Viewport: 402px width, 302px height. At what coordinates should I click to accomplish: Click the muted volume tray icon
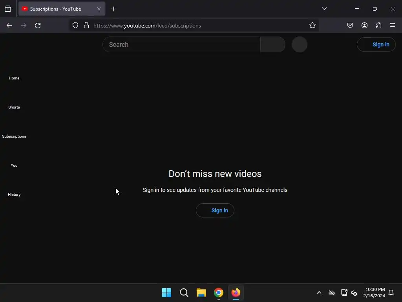coord(354,293)
